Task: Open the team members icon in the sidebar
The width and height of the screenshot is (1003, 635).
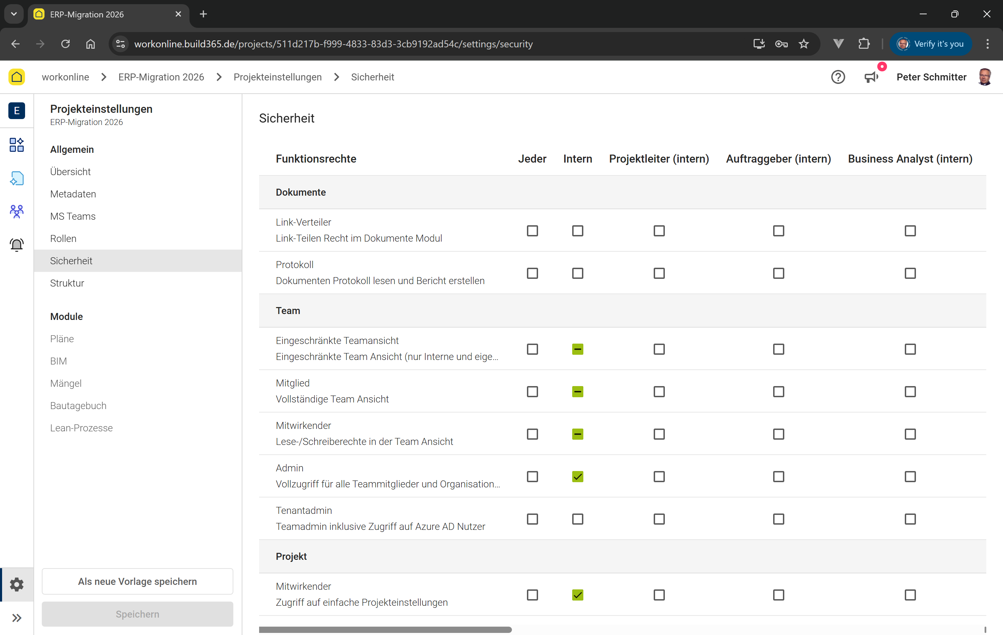Action: pos(17,211)
